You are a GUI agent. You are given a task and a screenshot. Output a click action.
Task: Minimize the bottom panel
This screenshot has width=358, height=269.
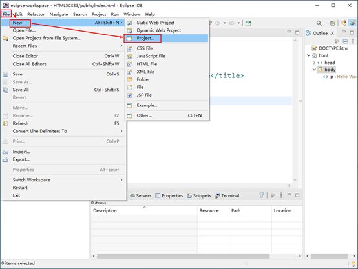coord(290,194)
